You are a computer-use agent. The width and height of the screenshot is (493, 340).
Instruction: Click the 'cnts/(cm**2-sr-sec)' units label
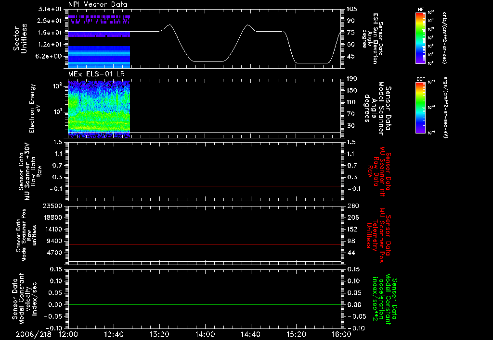click(x=444, y=38)
